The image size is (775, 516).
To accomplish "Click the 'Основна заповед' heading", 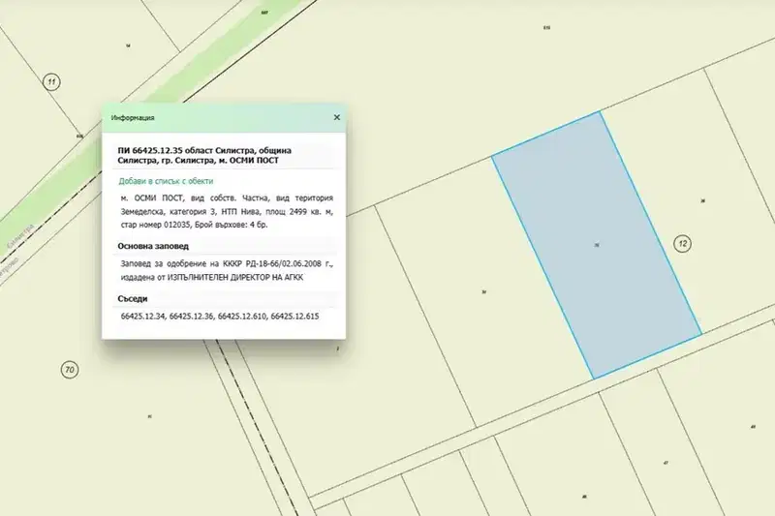I will coord(153,246).
